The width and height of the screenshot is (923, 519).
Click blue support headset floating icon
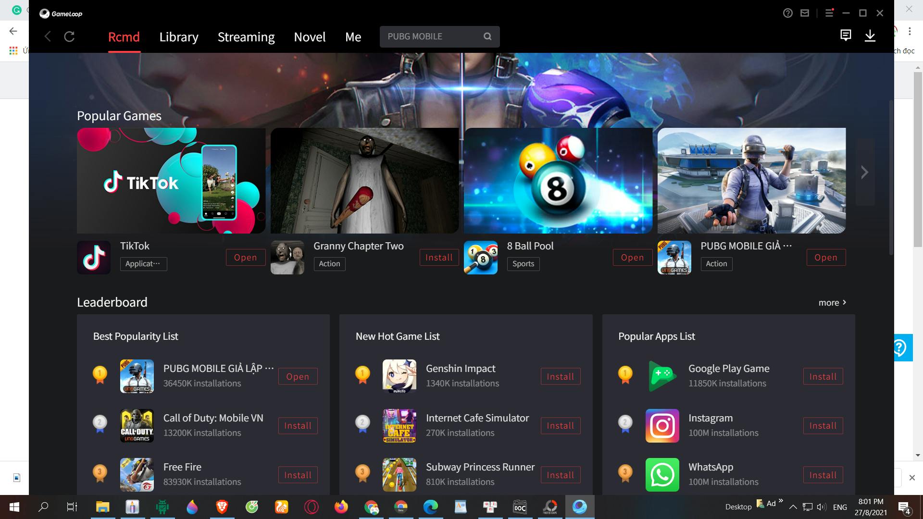click(x=902, y=347)
